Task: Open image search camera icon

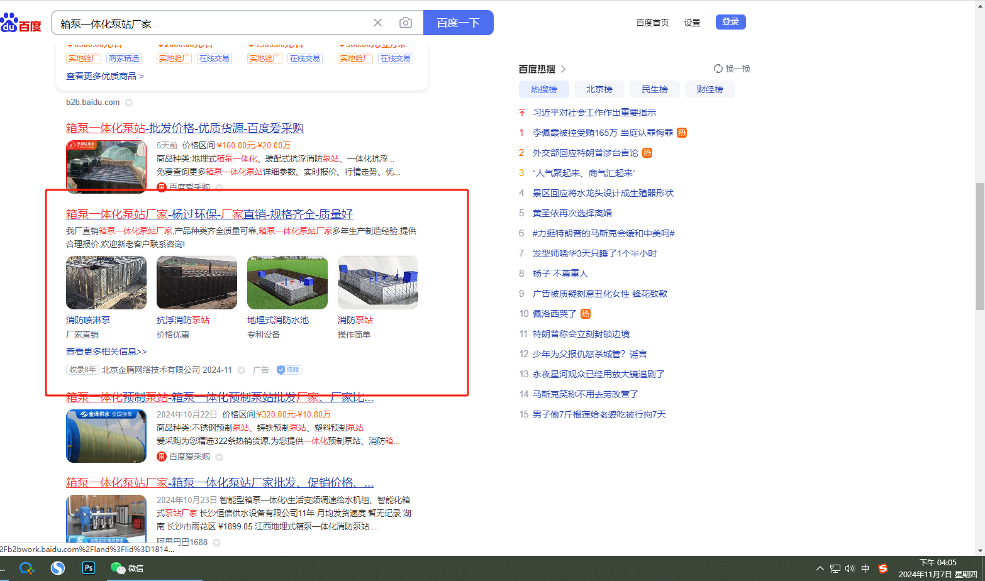Action: click(x=406, y=23)
